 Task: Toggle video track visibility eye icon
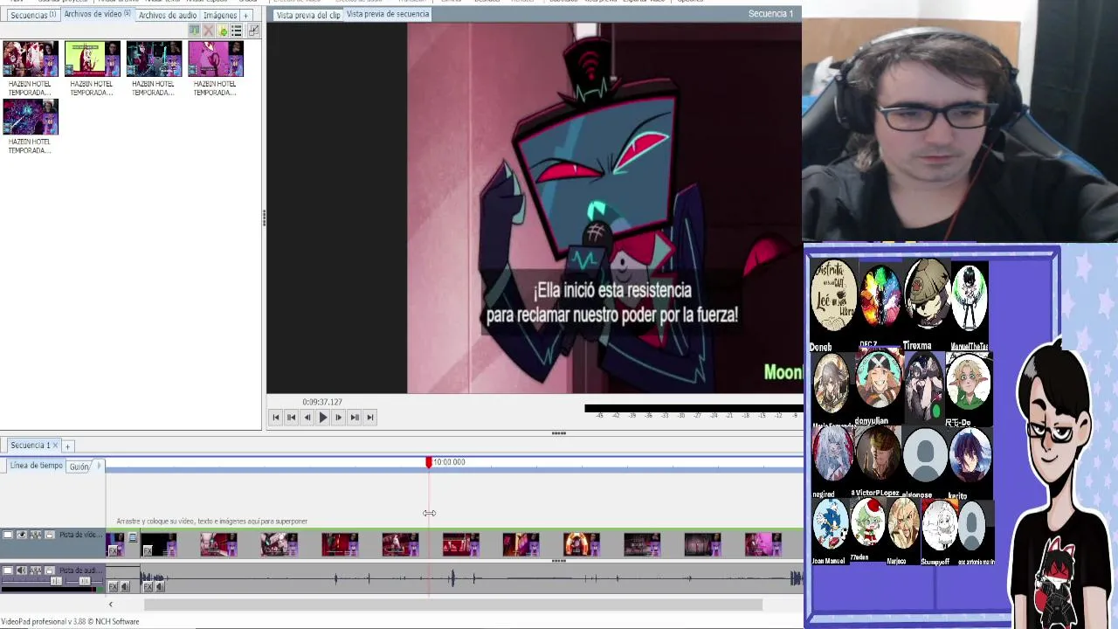pos(22,535)
